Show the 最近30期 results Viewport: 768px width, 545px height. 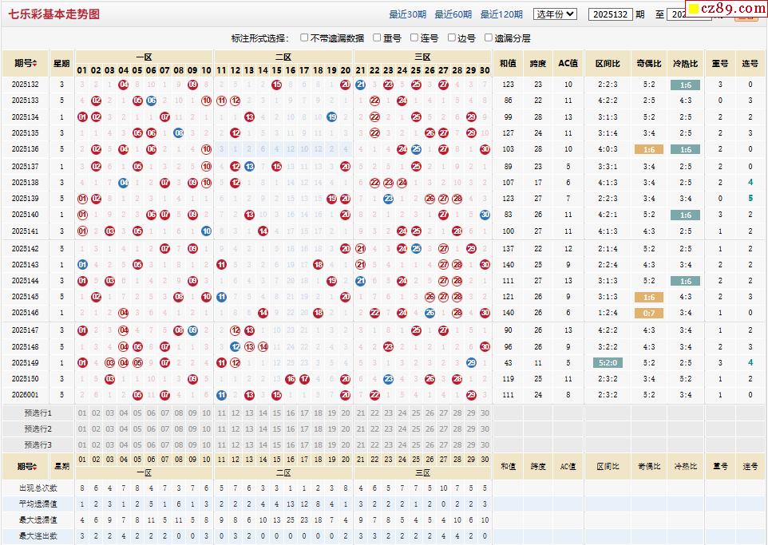click(408, 14)
